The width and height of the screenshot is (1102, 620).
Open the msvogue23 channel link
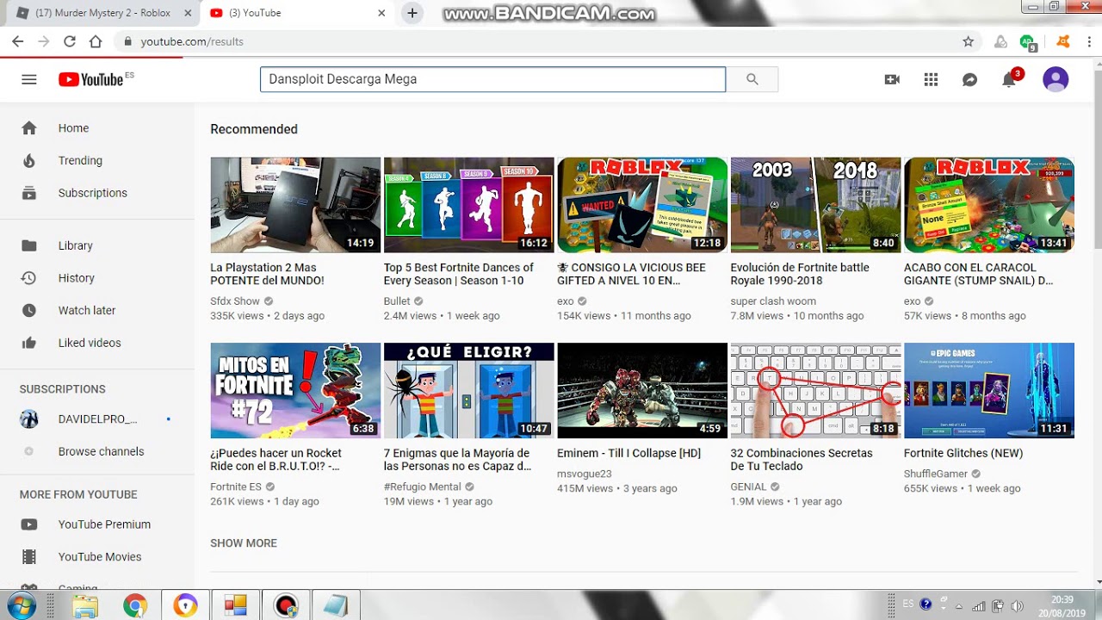[x=585, y=474]
